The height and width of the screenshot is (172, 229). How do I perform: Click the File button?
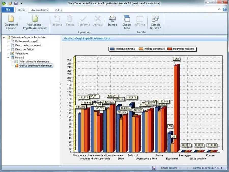[8, 9]
